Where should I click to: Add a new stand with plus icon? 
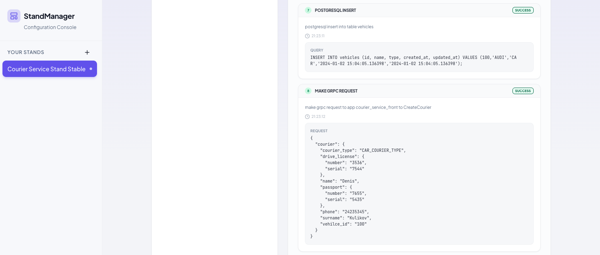pyautogui.click(x=87, y=52)
